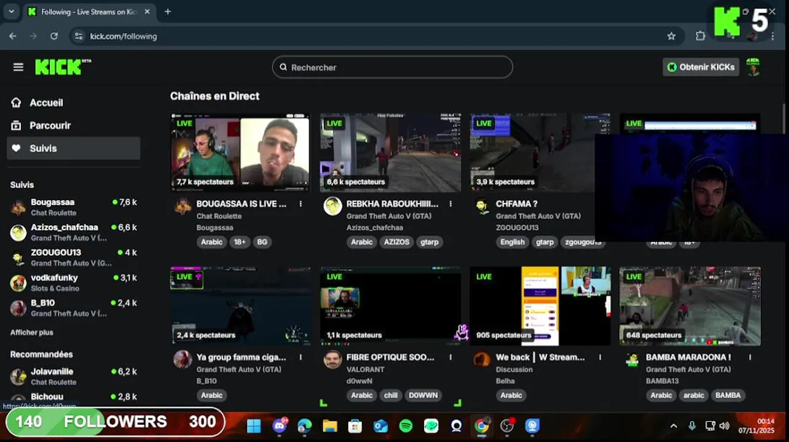
Task: Click Chat Roulette category under BOUGASSAA stream
Action: click(219, 216)
